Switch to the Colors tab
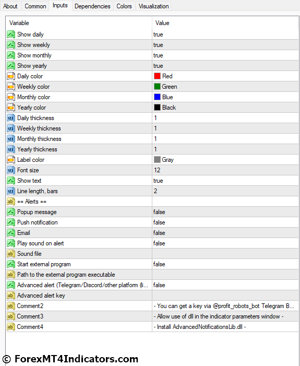Viewport: 300px width, 366px height. pyautogui.click(x=124, y=6)
